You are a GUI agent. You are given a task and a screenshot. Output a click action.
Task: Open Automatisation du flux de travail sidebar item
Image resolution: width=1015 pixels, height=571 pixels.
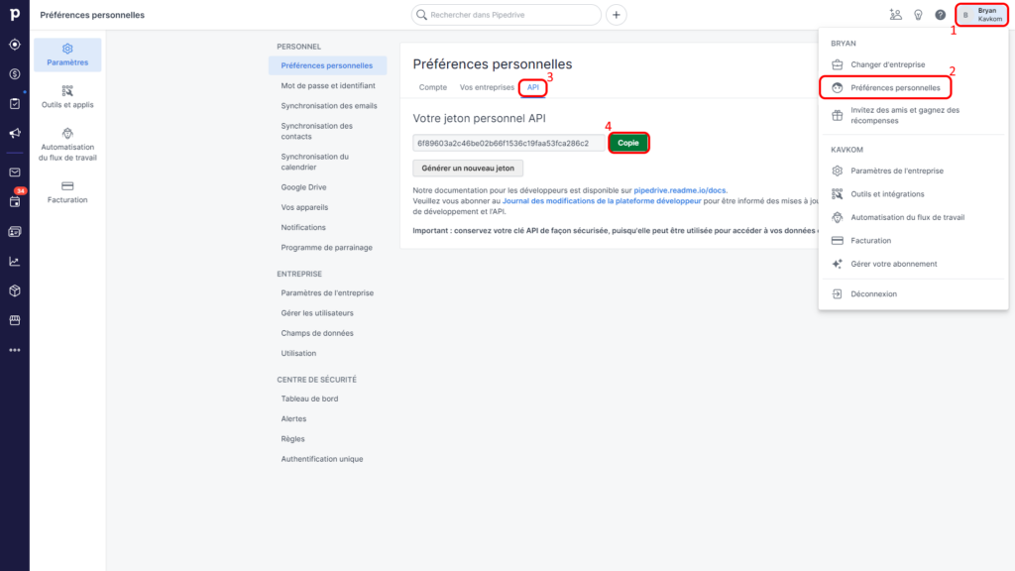67,145
